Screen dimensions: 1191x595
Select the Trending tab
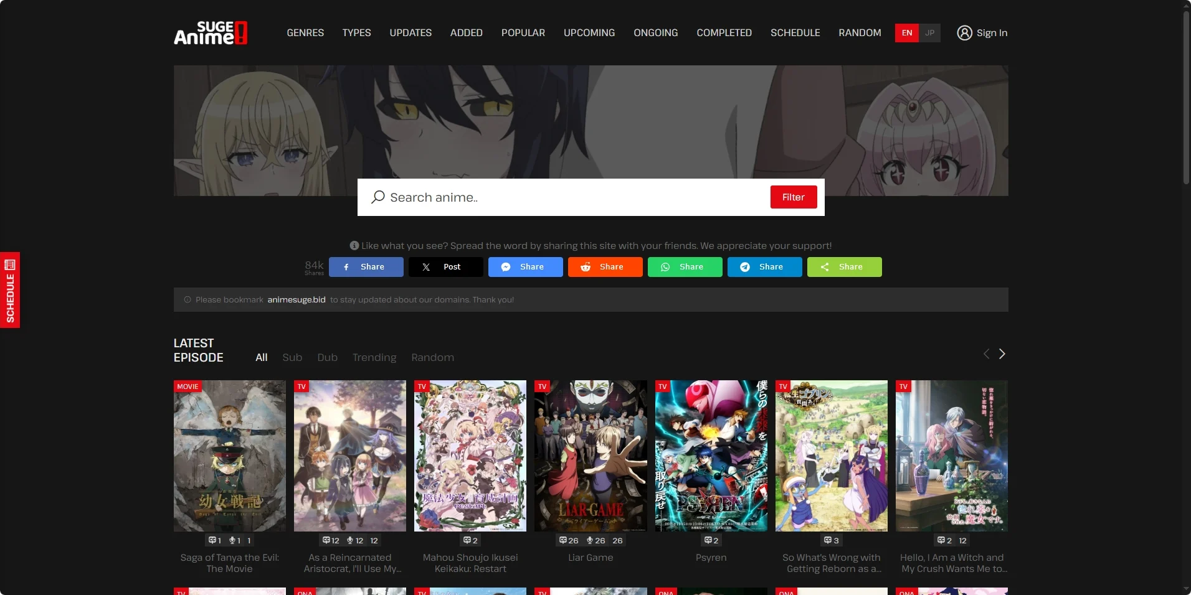[x=374, y=357]
